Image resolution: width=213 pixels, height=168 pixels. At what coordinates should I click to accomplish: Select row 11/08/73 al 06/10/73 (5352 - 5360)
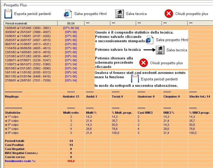coord(28,64)
